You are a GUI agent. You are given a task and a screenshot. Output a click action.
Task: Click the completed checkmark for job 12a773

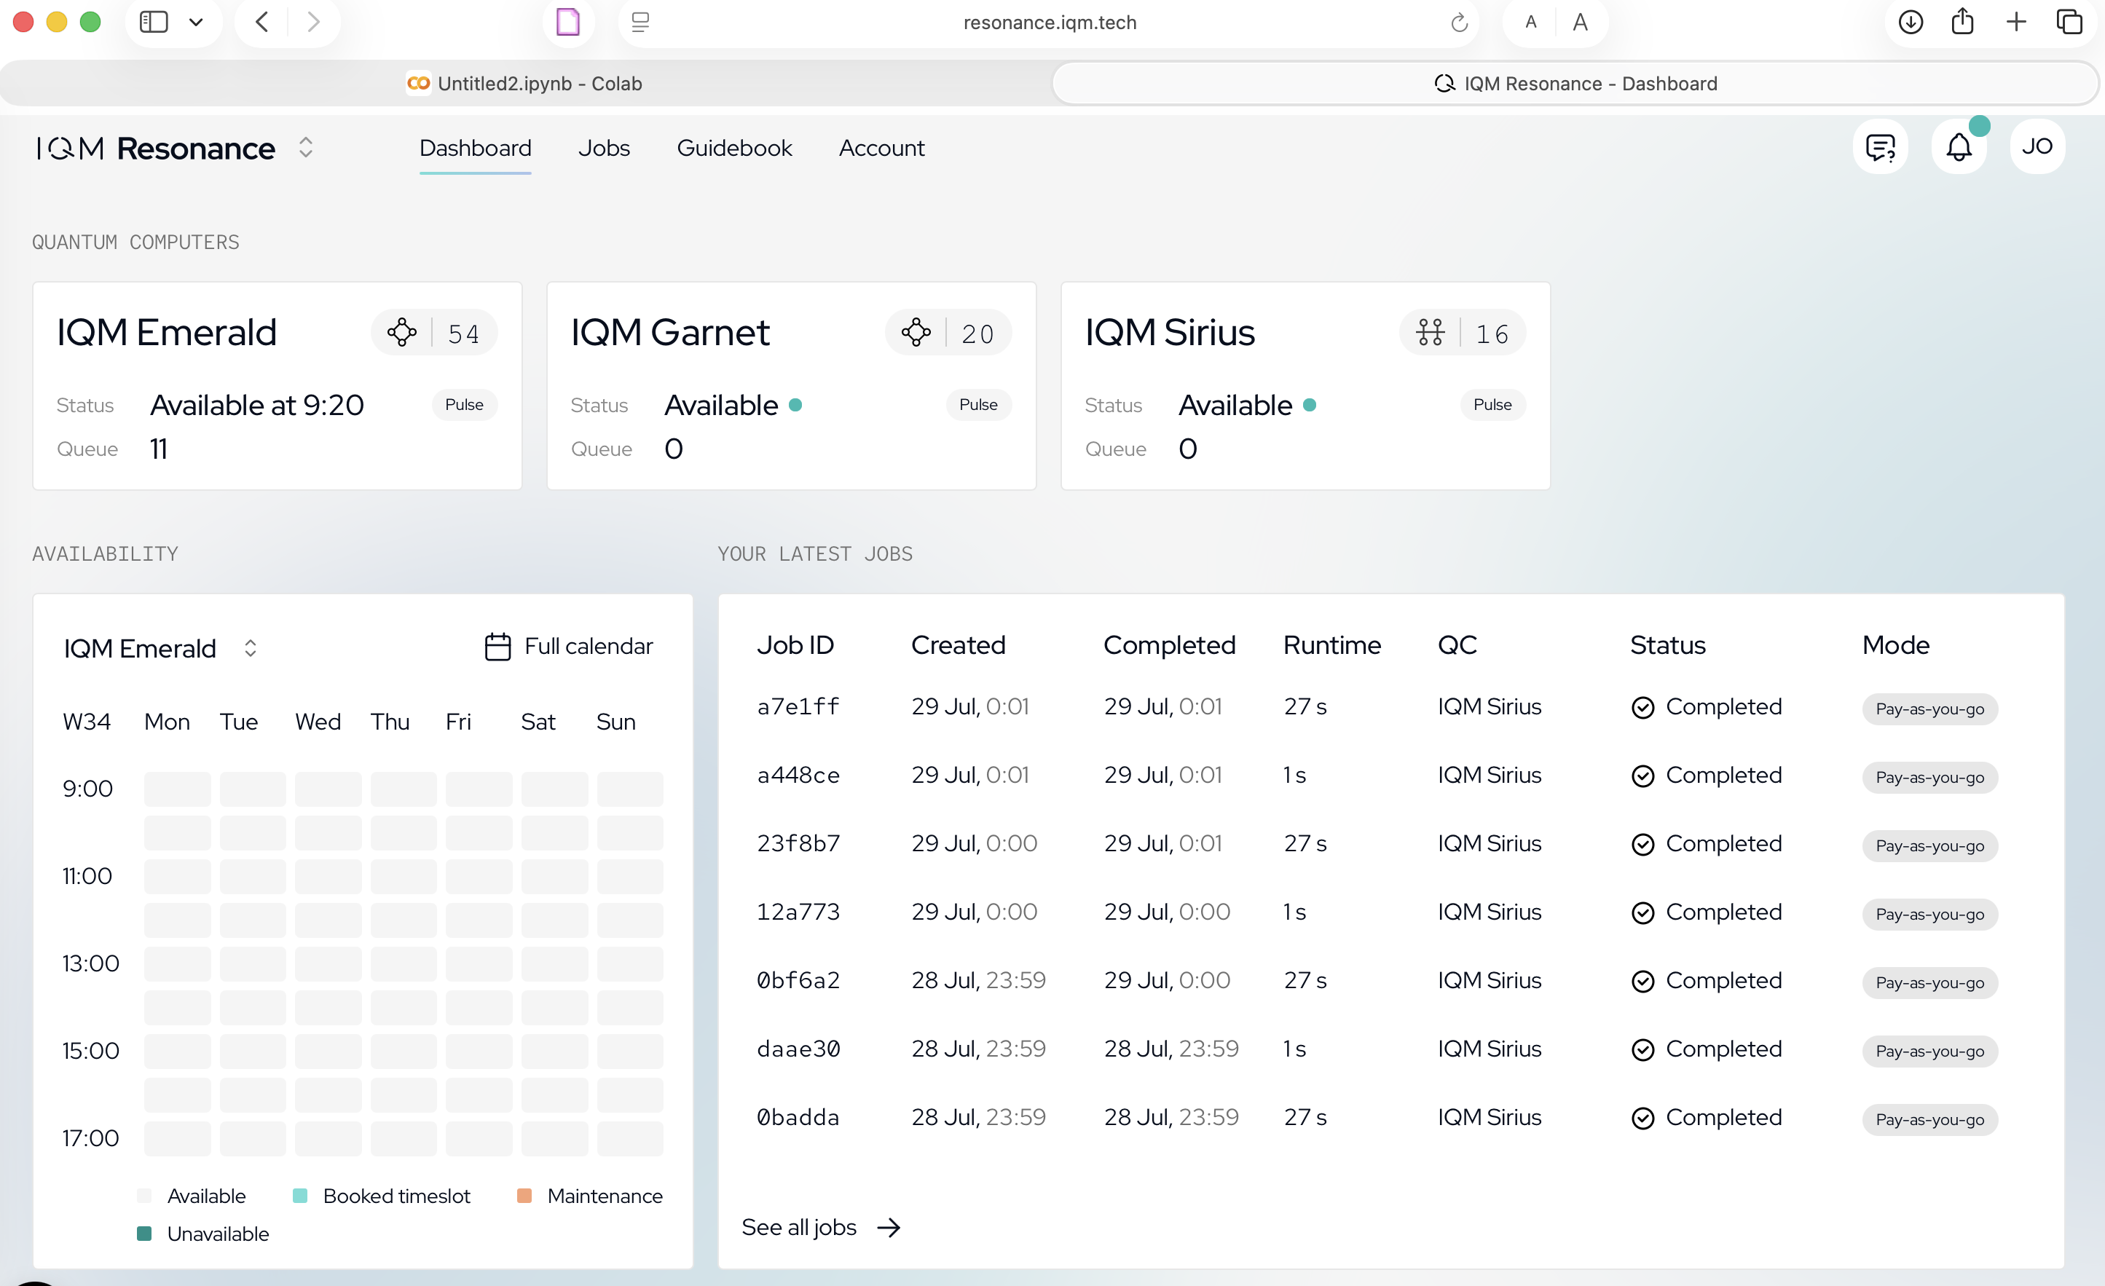(x=1642, y=913)
